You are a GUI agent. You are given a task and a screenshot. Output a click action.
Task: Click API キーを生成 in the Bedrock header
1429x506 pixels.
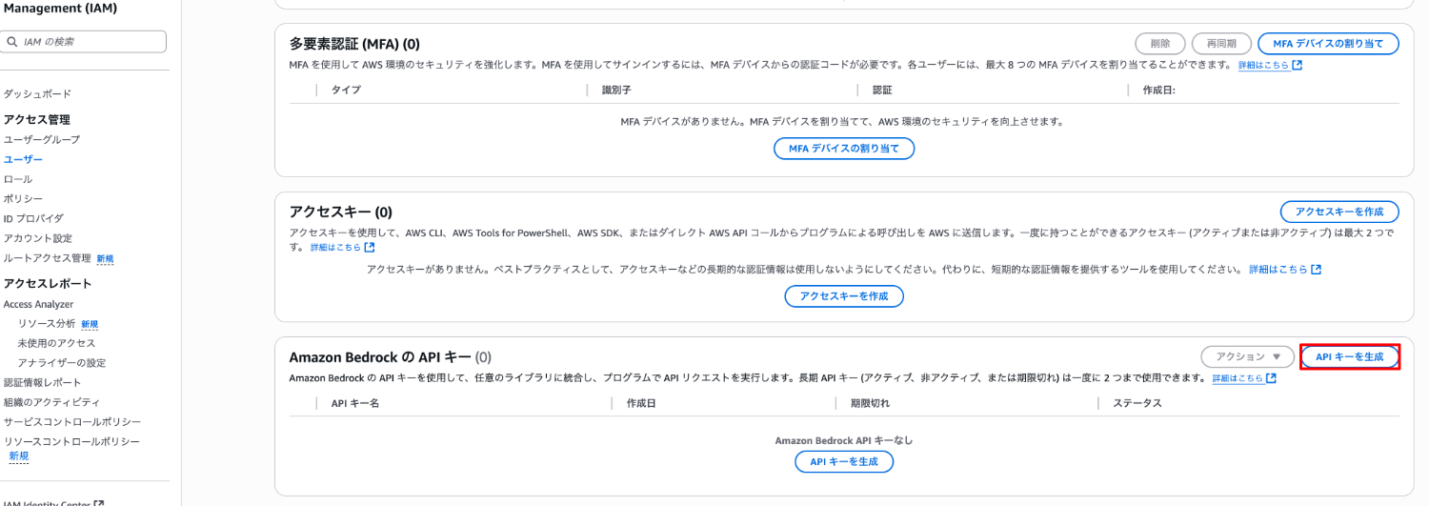[x=1350, y=356]
